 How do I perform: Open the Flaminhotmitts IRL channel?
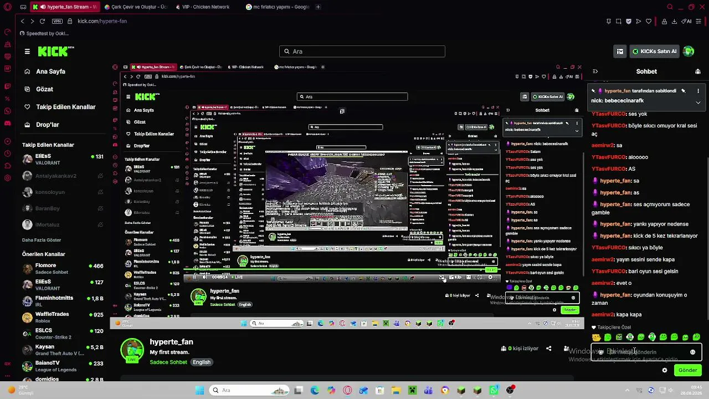[63, 301]
